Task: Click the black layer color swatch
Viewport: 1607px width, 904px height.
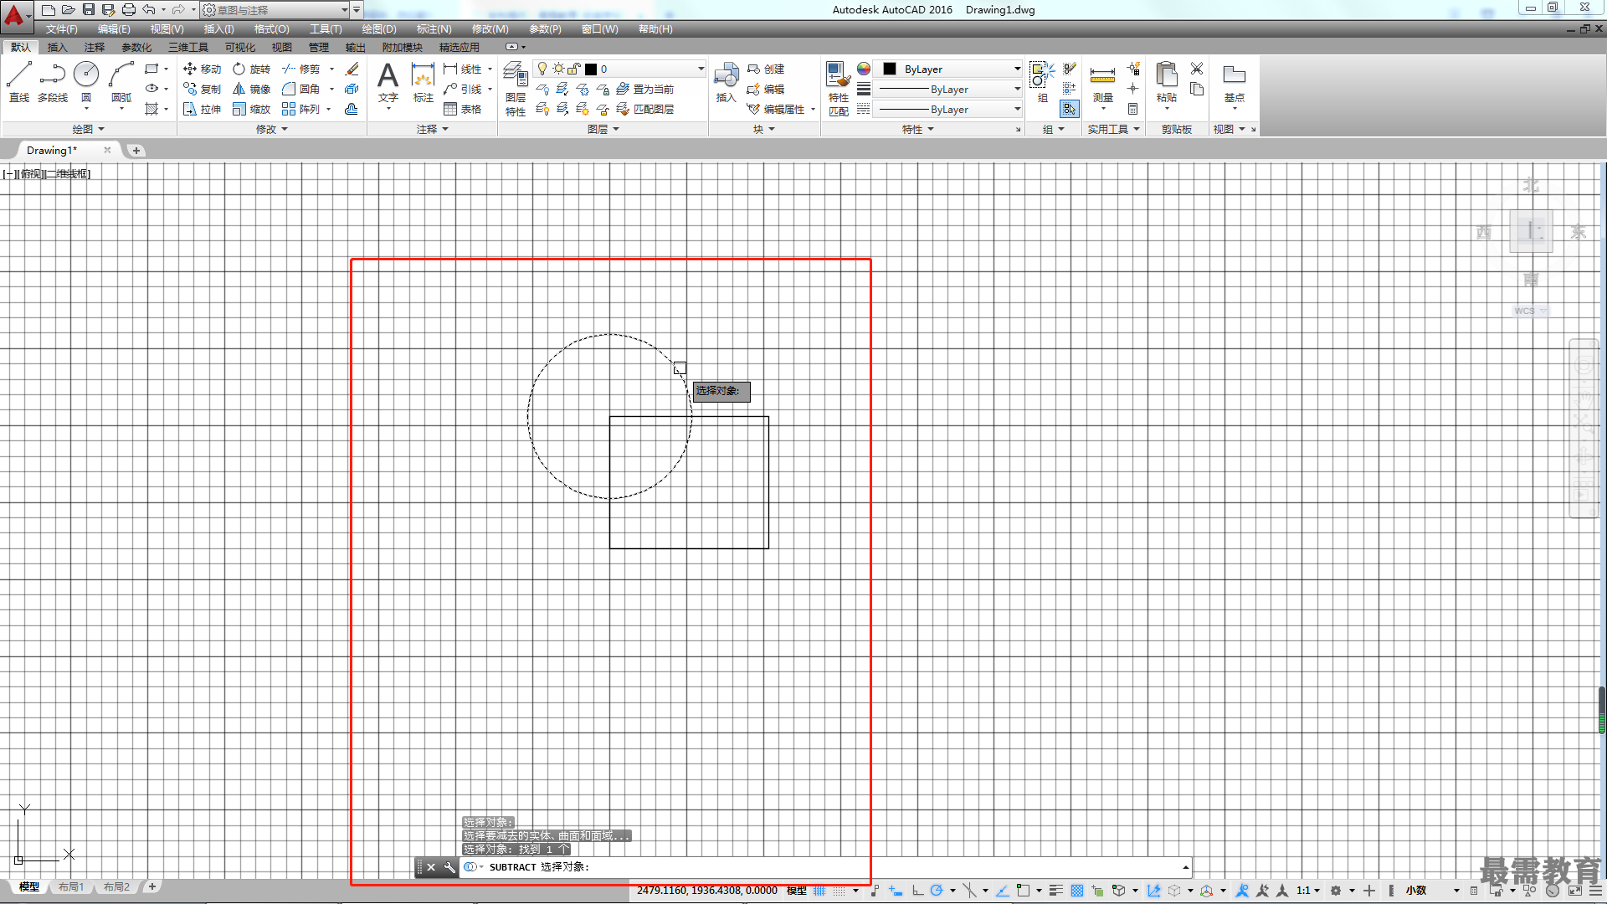Action: click(x=591, y=69)
